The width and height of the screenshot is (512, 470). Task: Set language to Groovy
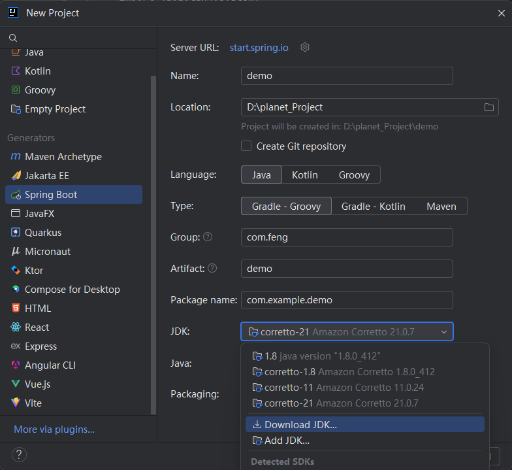coord(354,175)
